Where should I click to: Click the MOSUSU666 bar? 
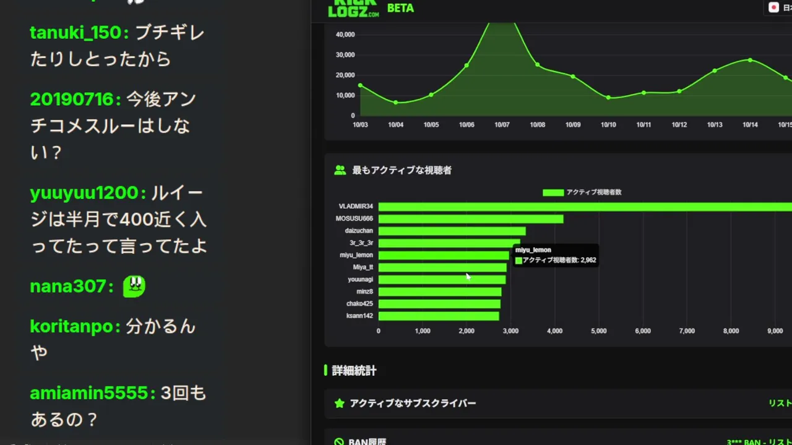click(471, 219)
